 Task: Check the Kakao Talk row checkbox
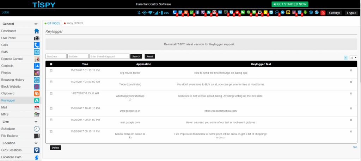pos(51,131)
